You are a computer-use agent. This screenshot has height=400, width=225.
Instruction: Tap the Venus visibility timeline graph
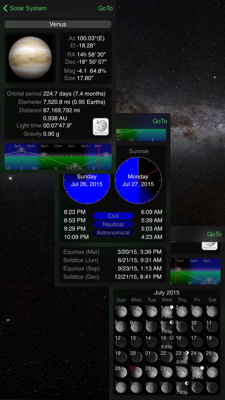[58, 157]
